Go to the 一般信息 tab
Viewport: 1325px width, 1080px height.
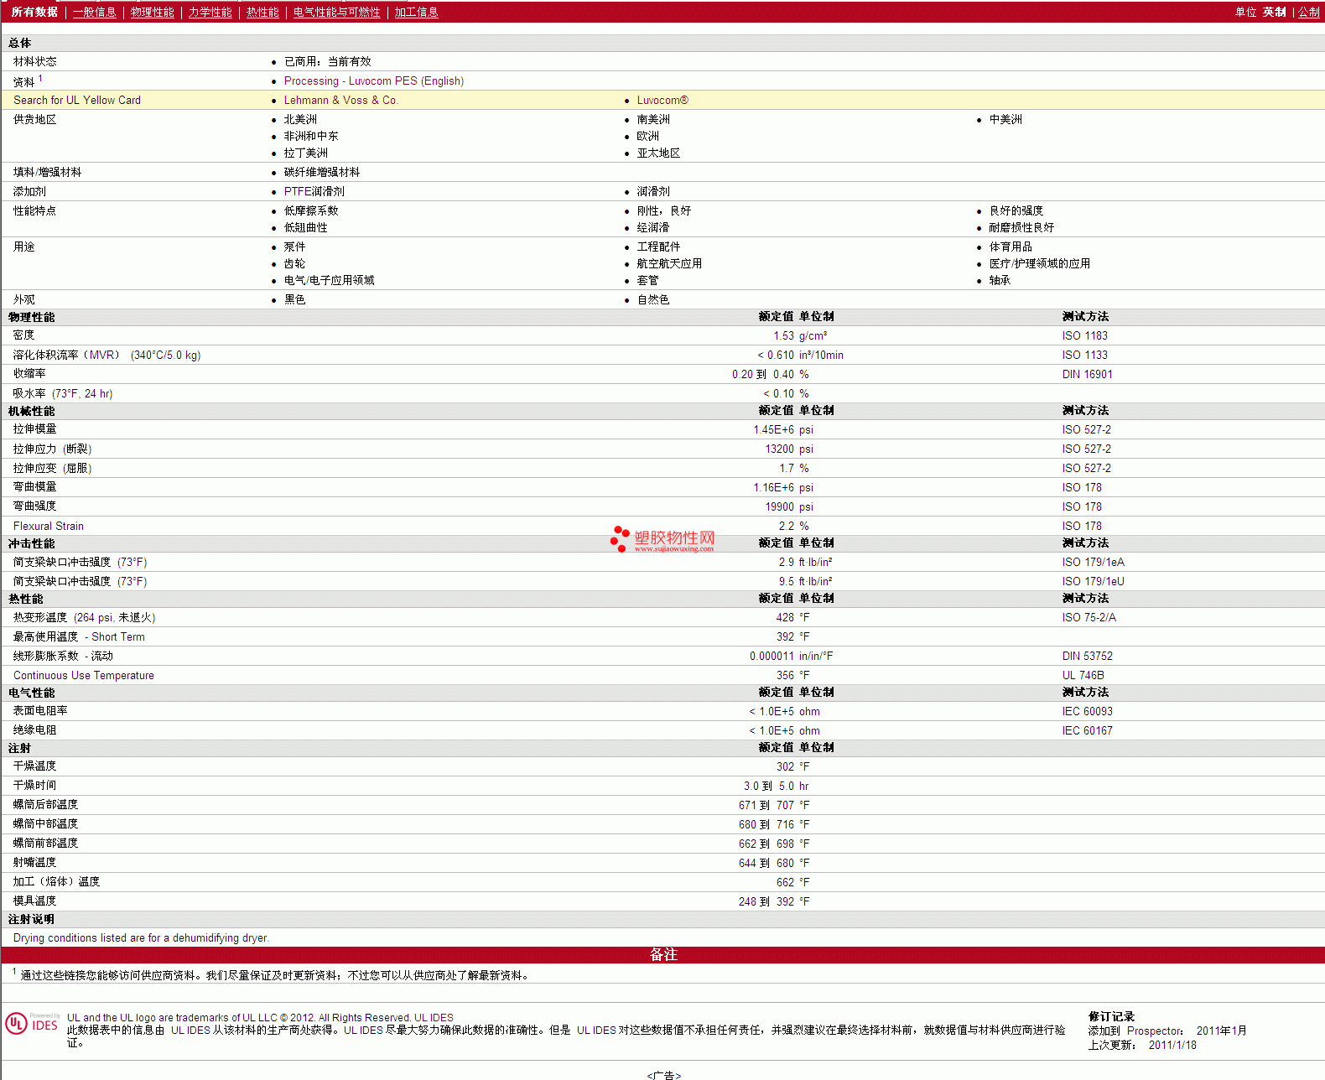(94, 12)
